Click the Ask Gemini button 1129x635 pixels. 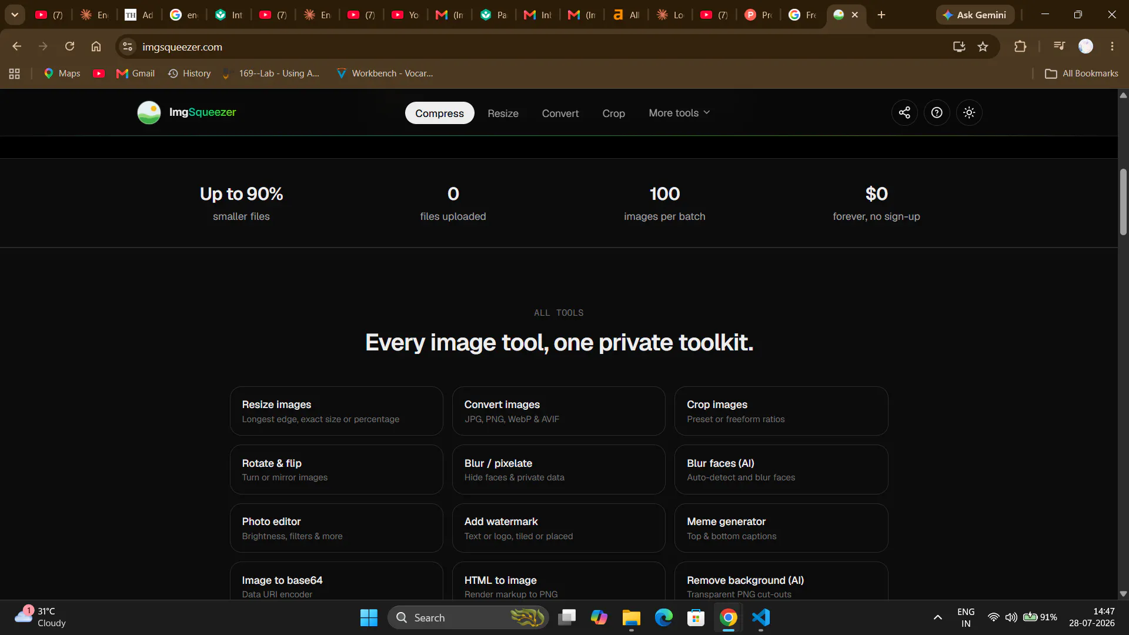(x=975, y=15)
